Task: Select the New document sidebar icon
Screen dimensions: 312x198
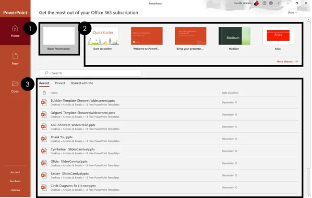Action: 15,56
